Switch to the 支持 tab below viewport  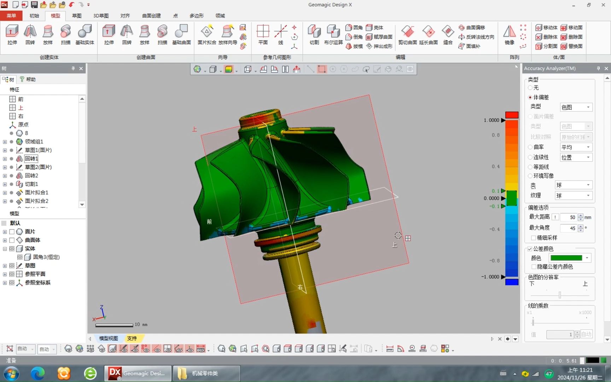[132, 338]
